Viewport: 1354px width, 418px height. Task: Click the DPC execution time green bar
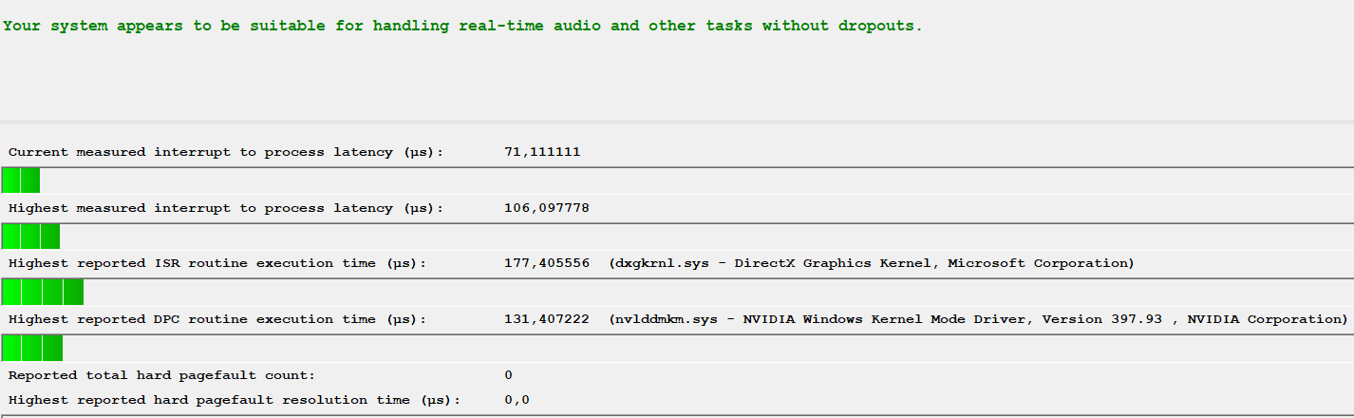[x=32, y=348]
